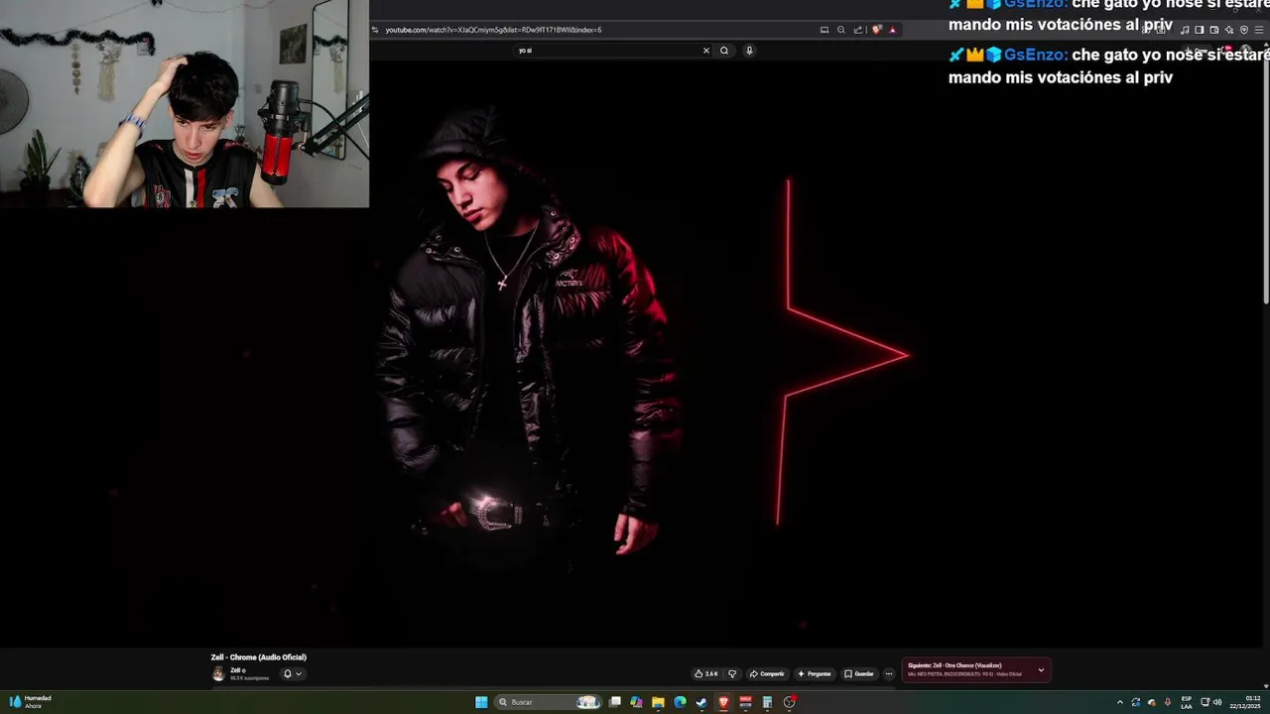Click the music note icon in browser toolbar
This screenshot has width=1270, height=714.
(1185, 30)
